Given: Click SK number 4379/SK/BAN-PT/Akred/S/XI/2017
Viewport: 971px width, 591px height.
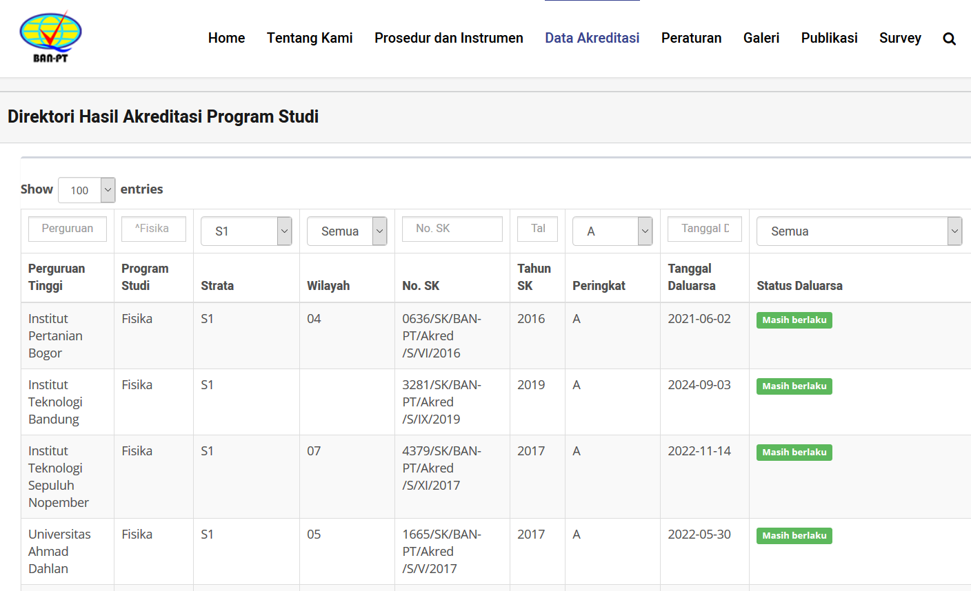Looking at the screenshot, I should pyautogui.click(x=441, y=468).
